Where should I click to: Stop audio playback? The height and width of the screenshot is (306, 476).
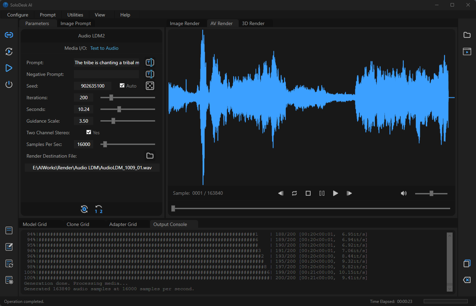pyautogui.click(x=308, y=193)
